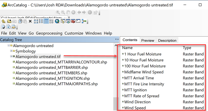Screen dimensions: 208x111
Task: Select the Pan hand tool
Action: [x=68, y=12]
